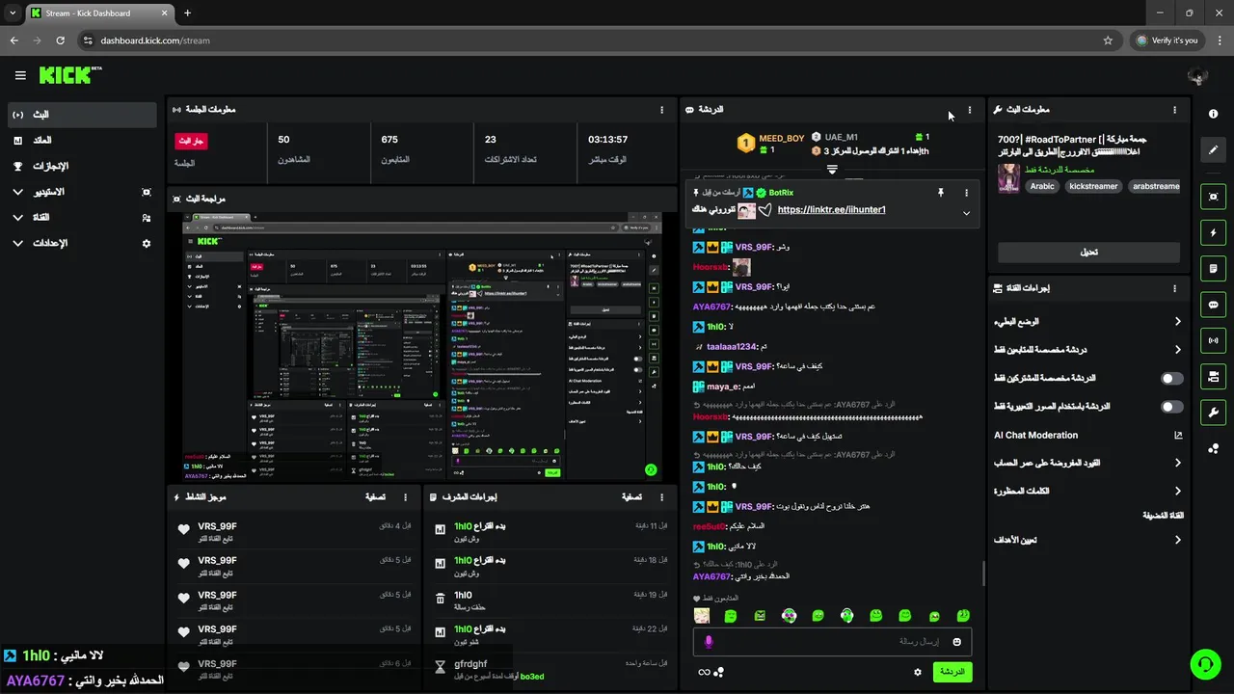Expand the Studio section in the left sidebar
The image size is (1234, 694).
[17, 192]
